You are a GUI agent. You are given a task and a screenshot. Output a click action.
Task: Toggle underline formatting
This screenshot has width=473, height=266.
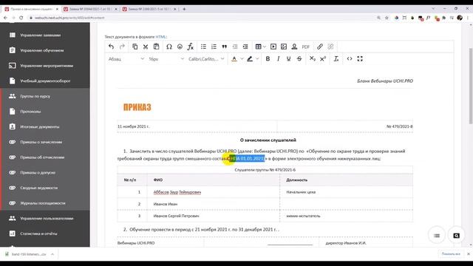pos(289,59)
